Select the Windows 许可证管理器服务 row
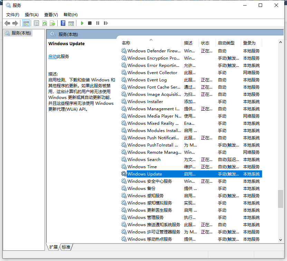 click(x=191, y=232)
